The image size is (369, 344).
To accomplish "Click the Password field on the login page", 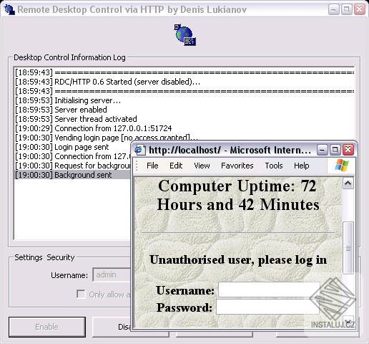I will pos(268,307).
